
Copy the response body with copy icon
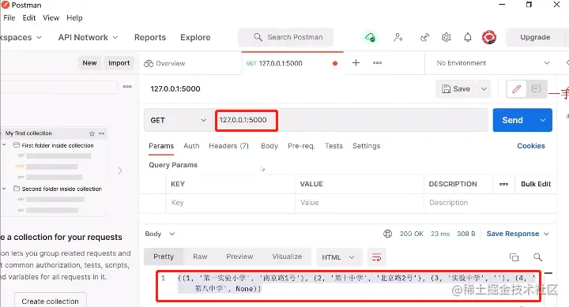pos(514,257)
